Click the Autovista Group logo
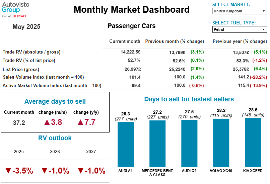270x184 pixels. (x=16, y=7)
